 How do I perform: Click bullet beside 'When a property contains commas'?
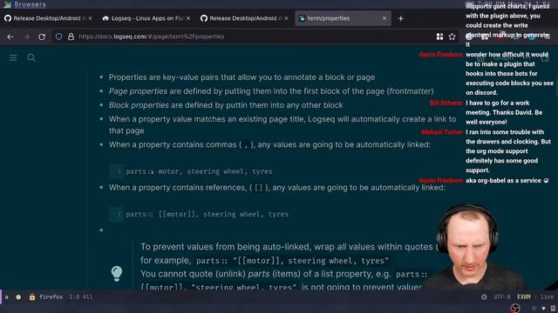tap(101, 145)
